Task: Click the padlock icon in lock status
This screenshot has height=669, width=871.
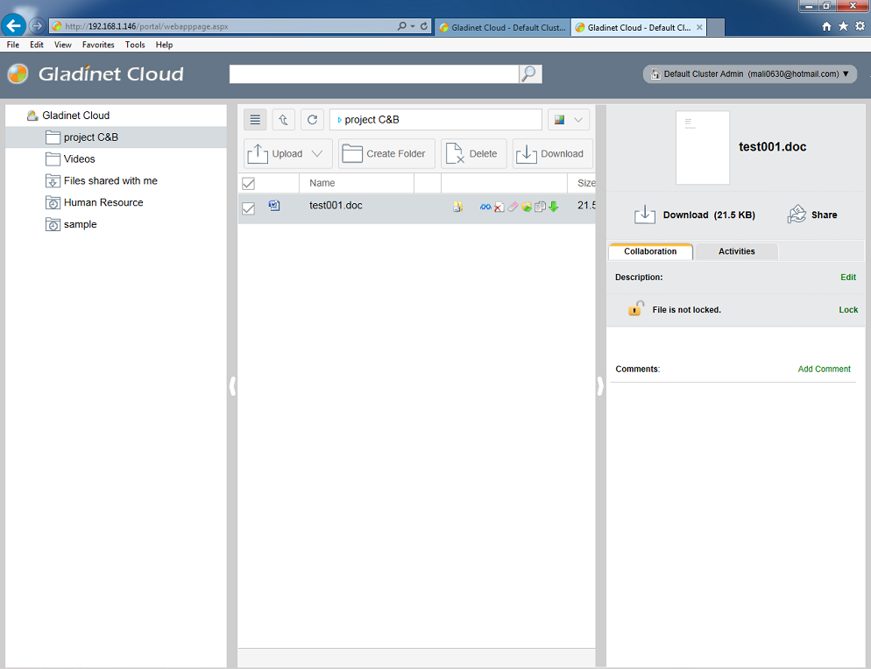Action: click(635, 308)
